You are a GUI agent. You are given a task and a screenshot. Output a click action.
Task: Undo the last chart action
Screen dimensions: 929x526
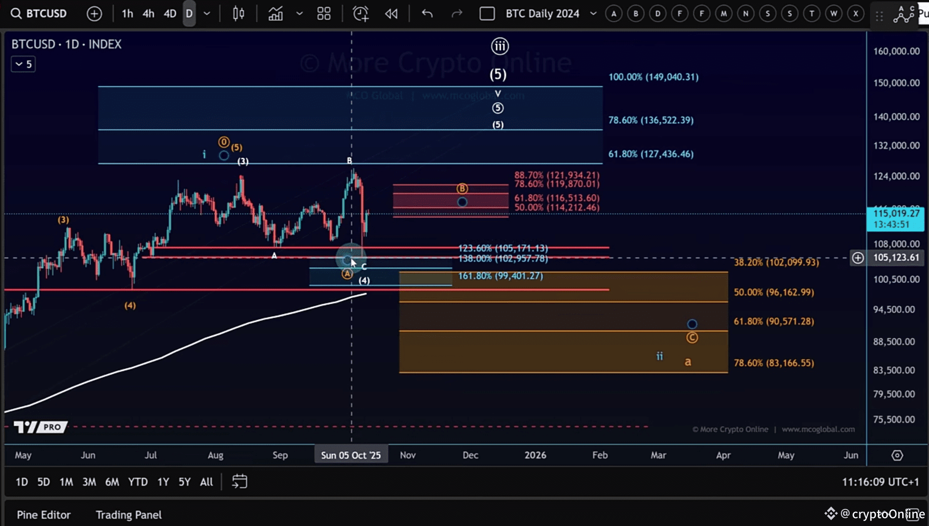click(x=427, y=14)
